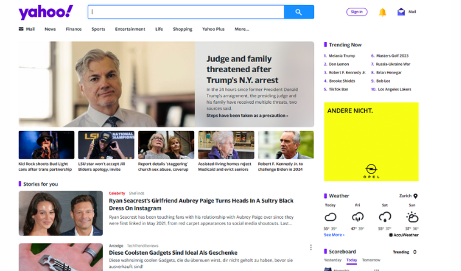Open 'Diese Coolsten Gadgets' sponsored headline
The height and width of the screenshot is (271, 461).
click(x=173, y=253)
